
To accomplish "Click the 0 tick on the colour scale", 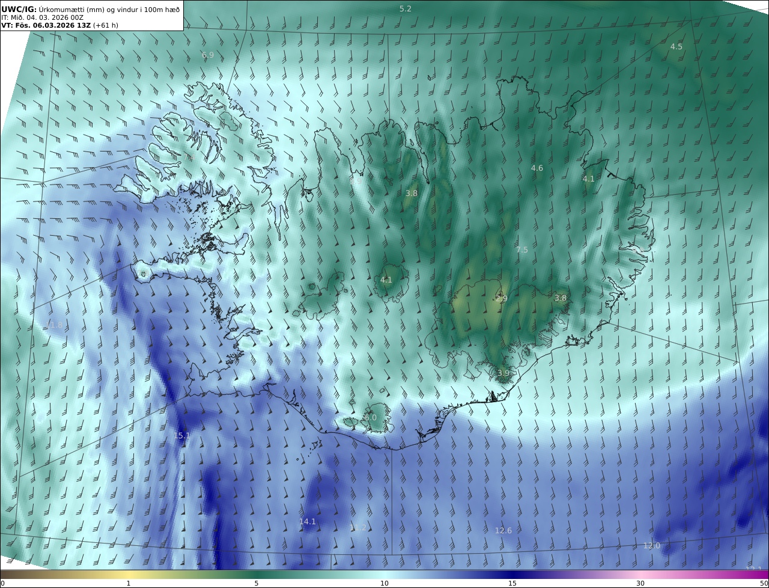I will tap(2, 583).
